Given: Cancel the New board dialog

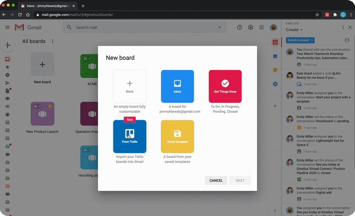Looking at the screenshot, I should pyautogui.click(x=216, y=181).
